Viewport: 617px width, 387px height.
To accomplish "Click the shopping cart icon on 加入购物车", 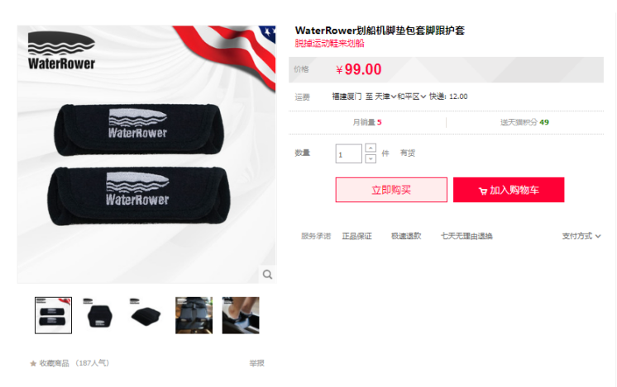I will point(483,191).
